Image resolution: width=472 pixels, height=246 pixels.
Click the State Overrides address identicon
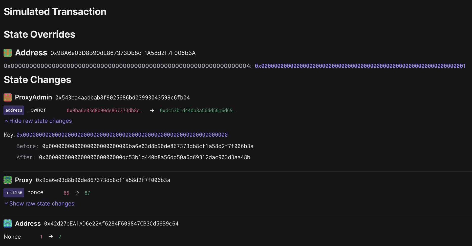[x=8, y=53]
